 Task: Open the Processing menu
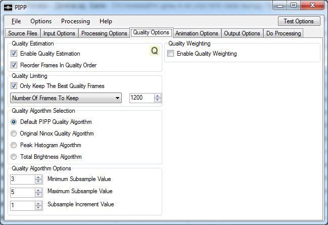[x=75, y=21]
